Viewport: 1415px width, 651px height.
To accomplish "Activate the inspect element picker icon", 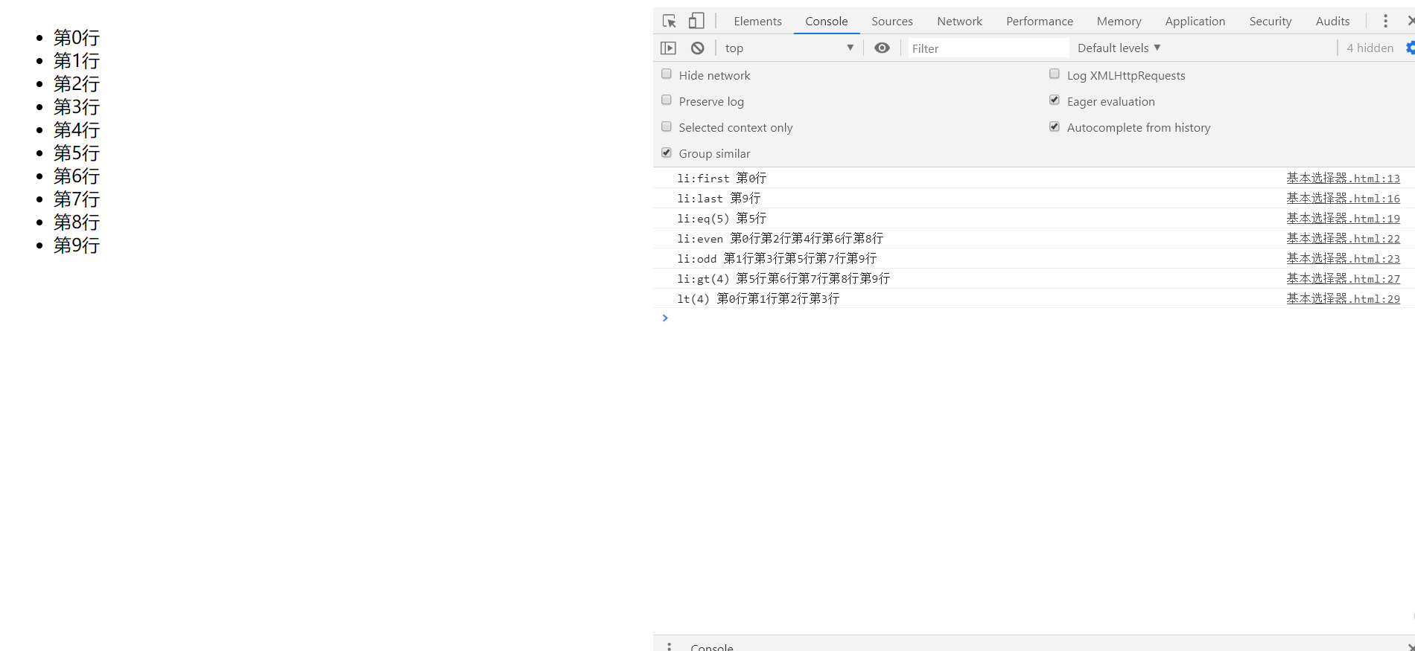I will (669, 21).
